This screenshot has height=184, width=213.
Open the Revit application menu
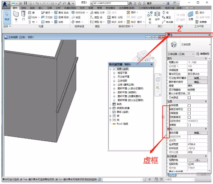click(6, 4)
